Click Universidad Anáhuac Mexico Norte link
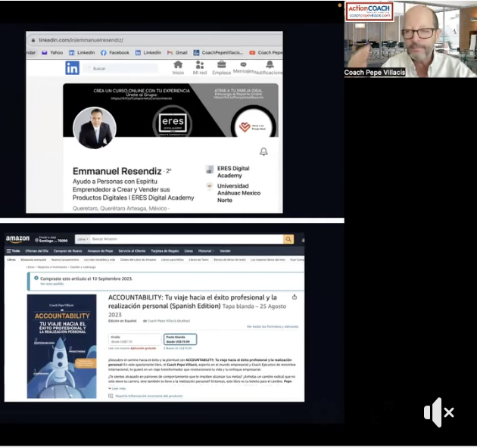477x448 pixels. pos(238,193)
